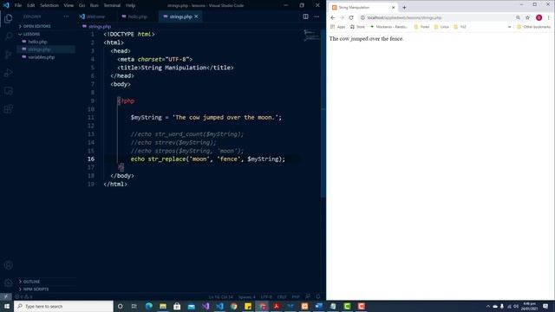The height and width of the screenshot is (312, 555).
Task: Click the remote window indicator in status bar
Action: pos(6,296)
